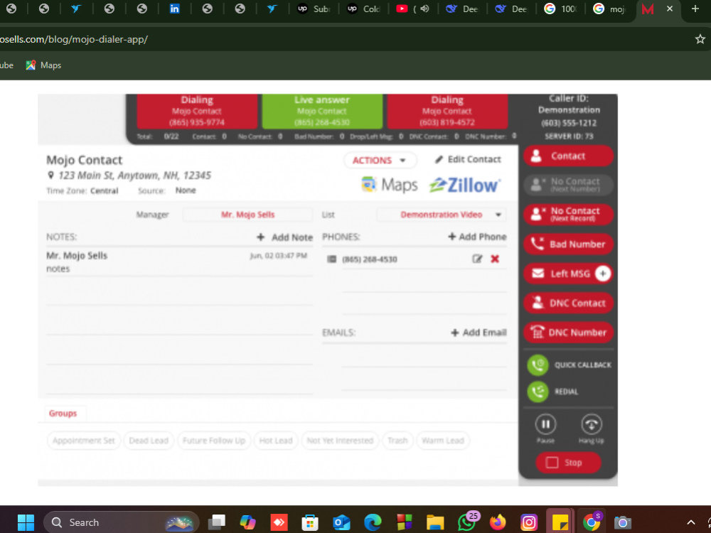This screenshot has height=533, width=711.
Task: Add a new note
Action: point(285,237)
